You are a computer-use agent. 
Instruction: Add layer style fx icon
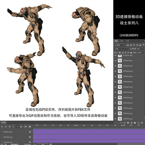(124, 123)
